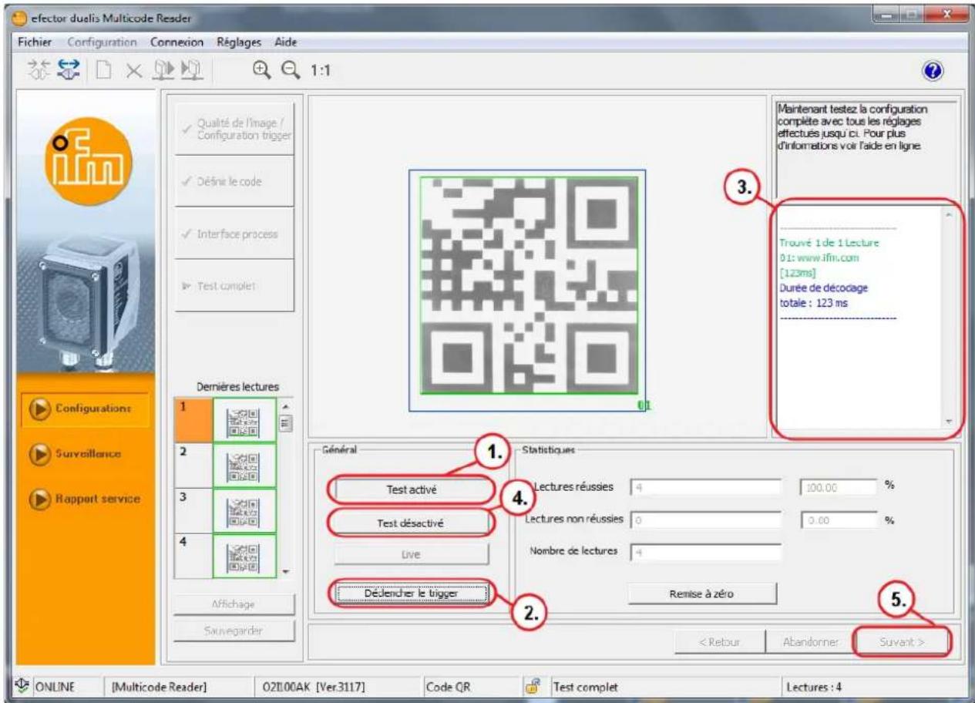The width and height of the screenshot is (975, 703).
Task: Click the Lectures non réussies count field
Action: [x=705, y=520]
